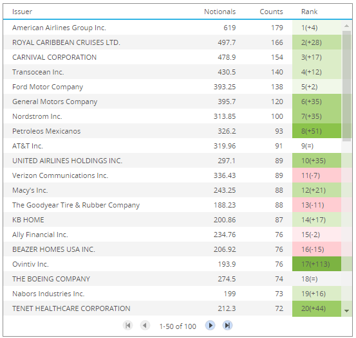Sort by the Notionals column header
This screenshot has width=356, height=338.
pos(220,12)
